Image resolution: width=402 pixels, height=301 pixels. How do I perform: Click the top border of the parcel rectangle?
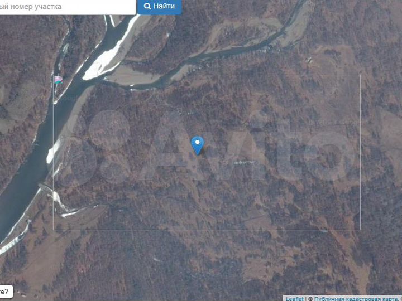207,75
